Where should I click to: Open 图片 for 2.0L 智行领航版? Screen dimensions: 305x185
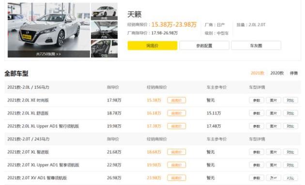coord(274,126)
